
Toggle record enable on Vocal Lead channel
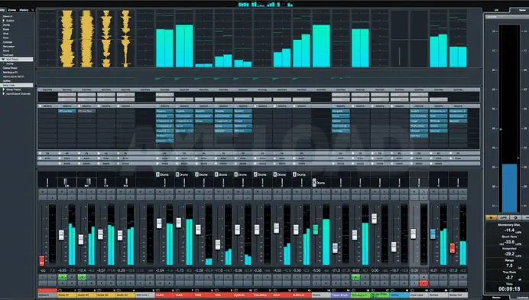coord(424,283)
